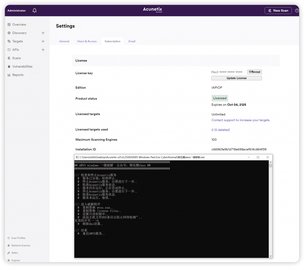
Task: Open Network Scanner settings
Action: pos(20,246)
